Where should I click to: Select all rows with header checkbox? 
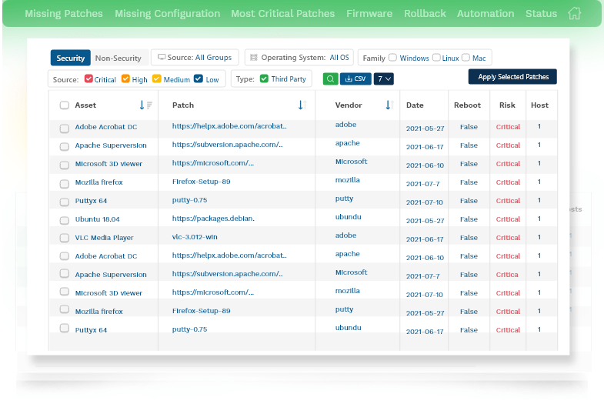pos(65,105)
